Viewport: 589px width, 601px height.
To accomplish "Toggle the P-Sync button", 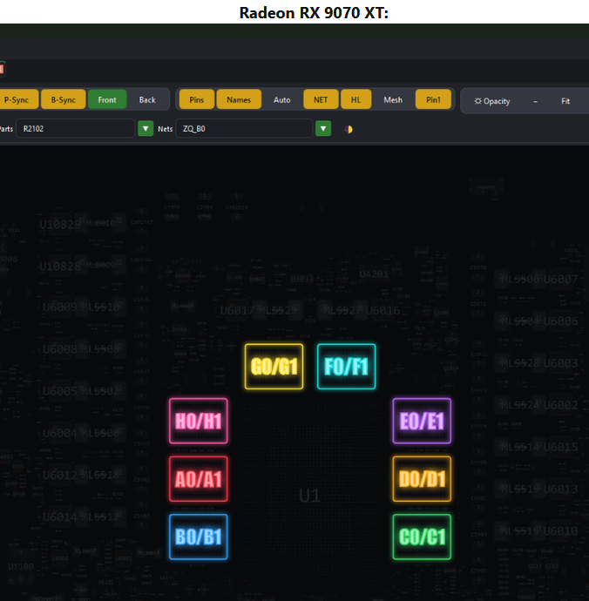I will pyautogui.click(x=17, y=99).
